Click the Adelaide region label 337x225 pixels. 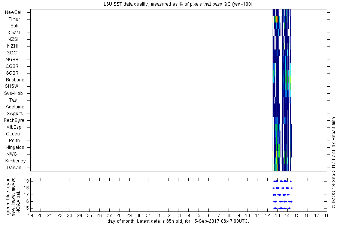[x=15, y=107]
